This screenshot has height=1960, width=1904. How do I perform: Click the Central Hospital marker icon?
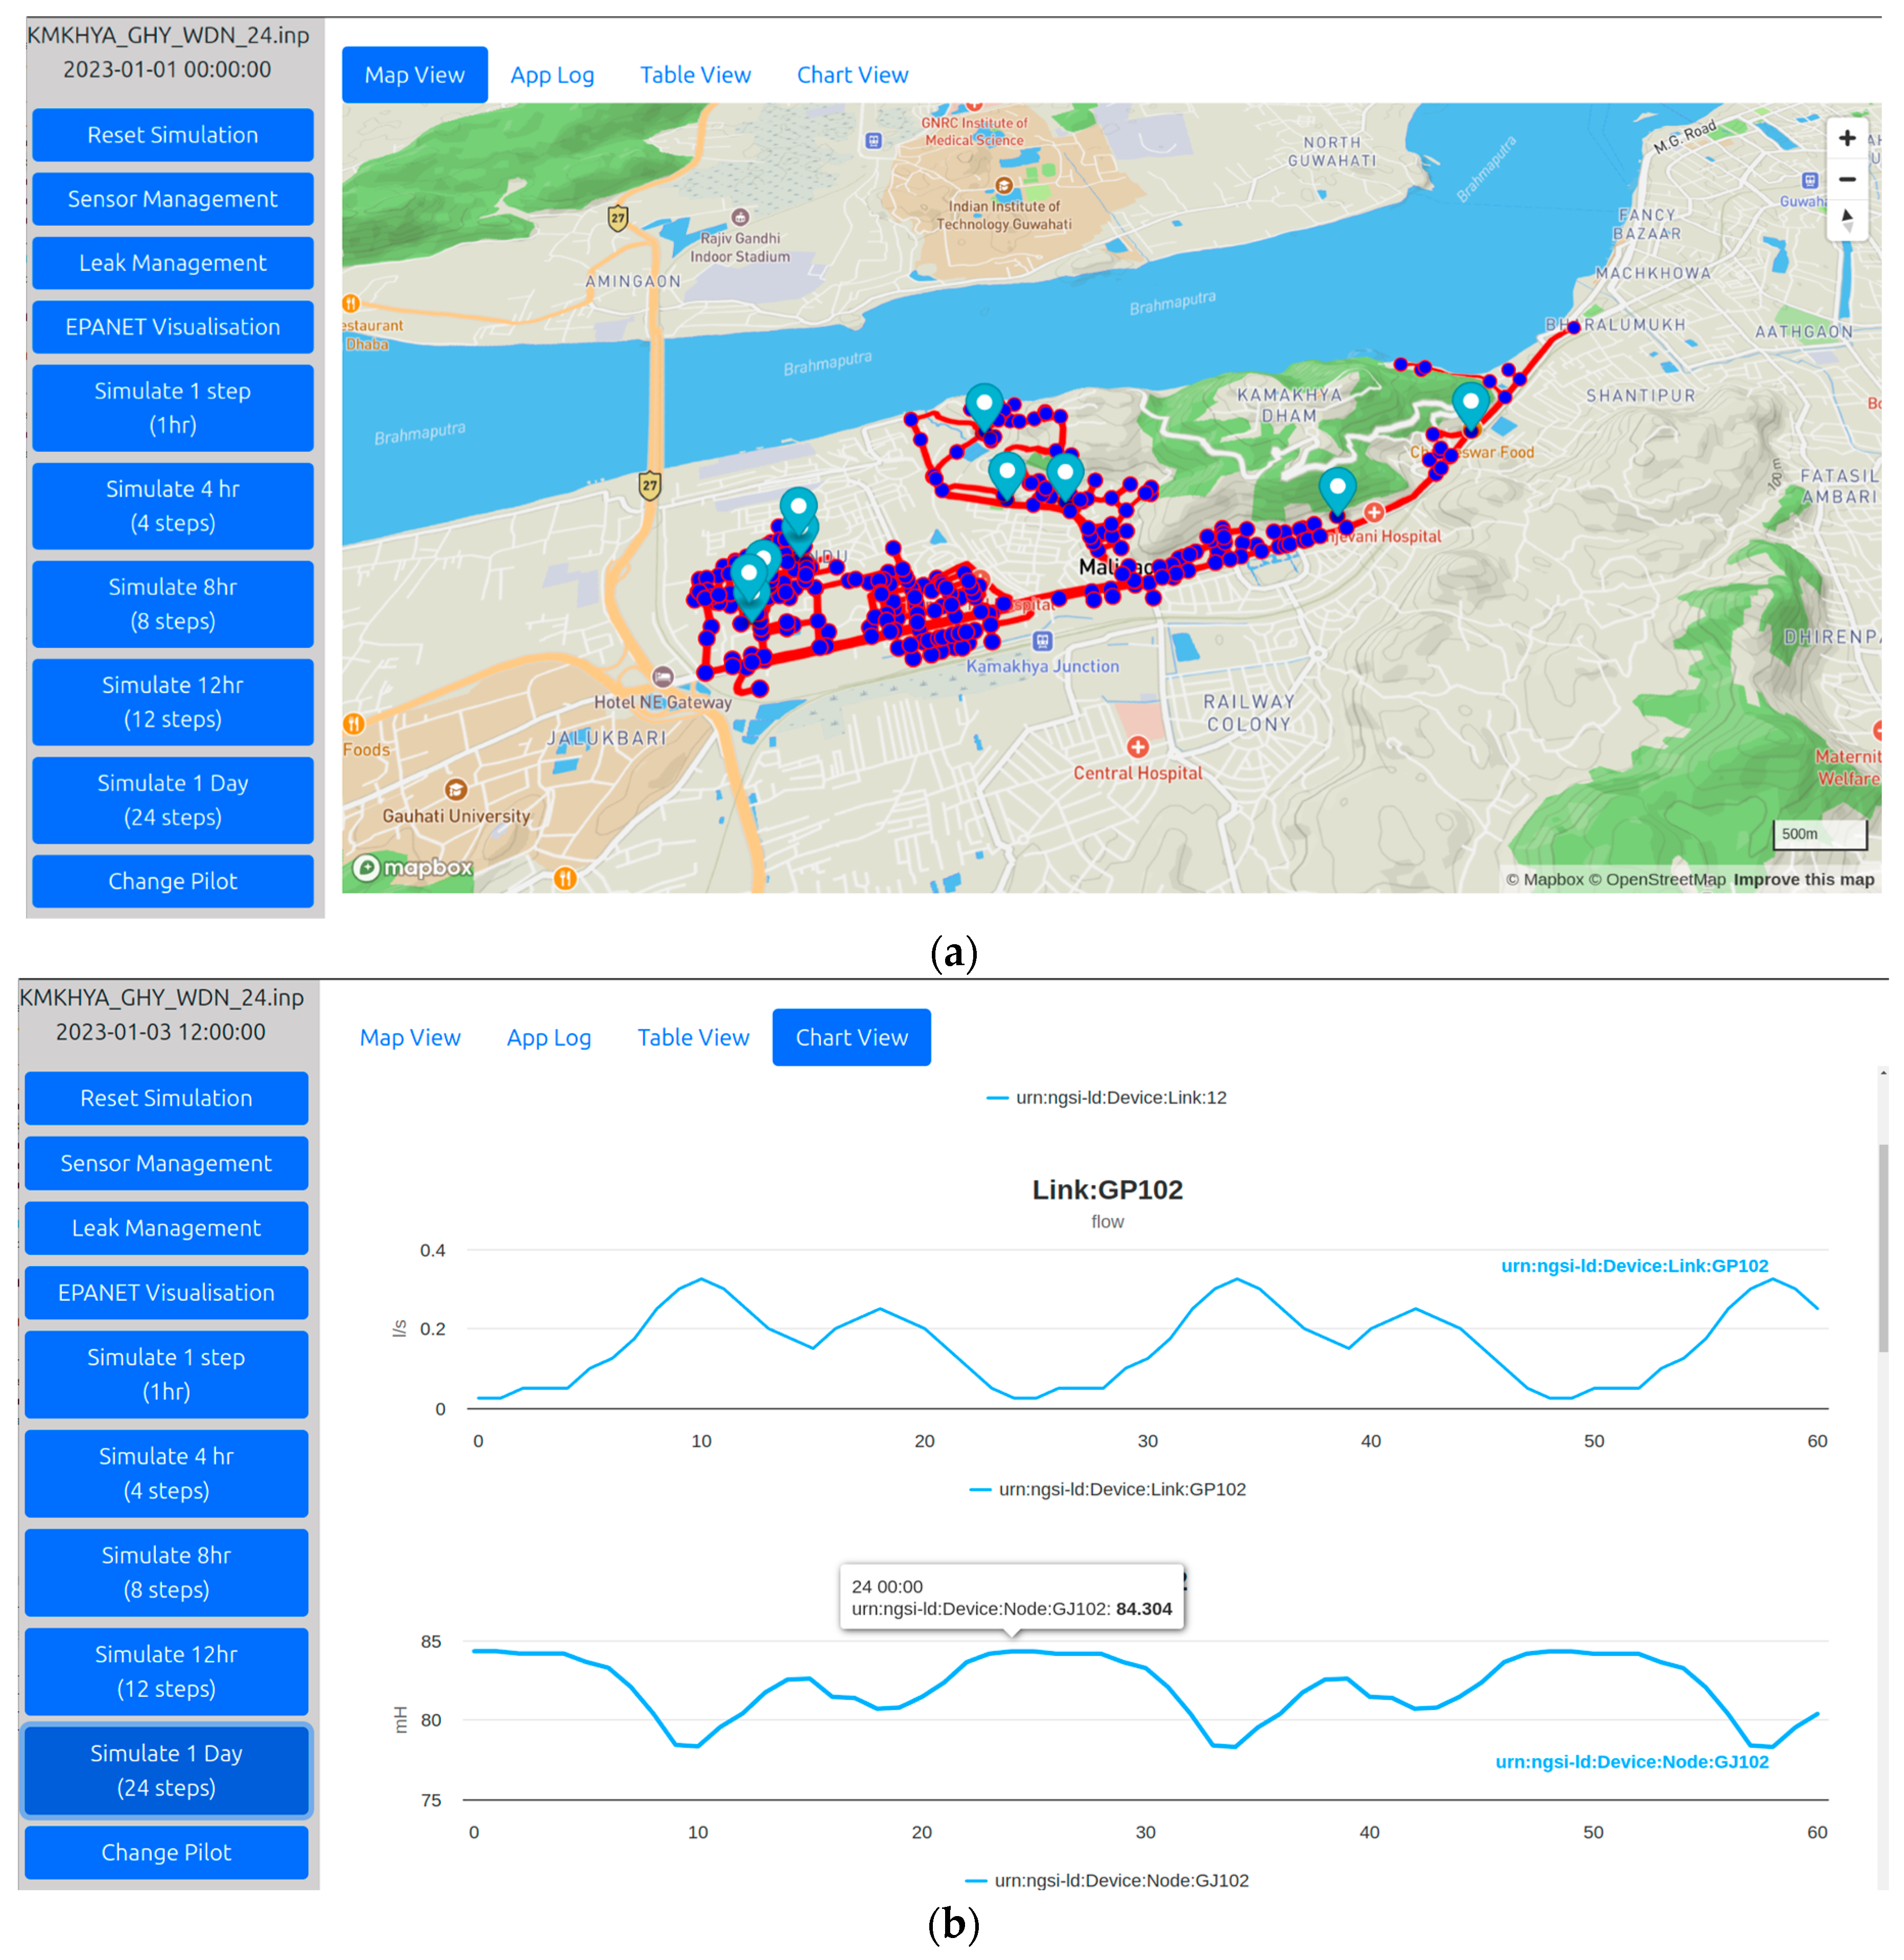point(1137,747)
